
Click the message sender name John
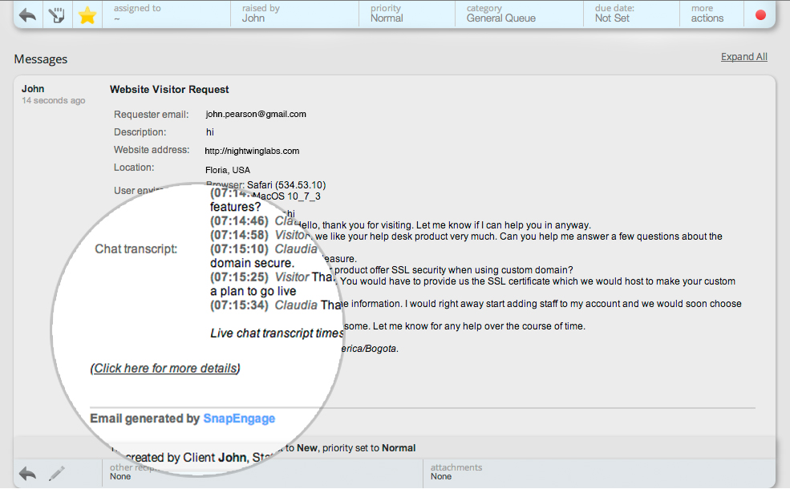[33, 89]
